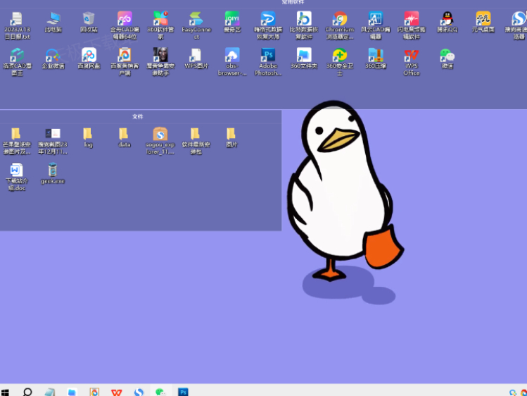Image resolution: width=527 pixels, height=396 pixels.
Task: Launch 360安全卫士 security guard
Action: pos(340,62)
